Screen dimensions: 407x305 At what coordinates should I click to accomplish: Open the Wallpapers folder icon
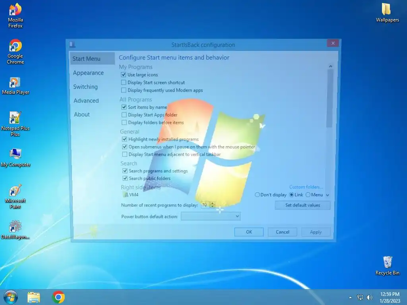coord(387,13)
